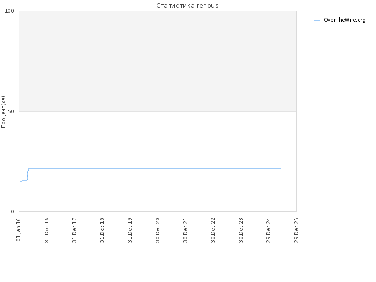
Task: Click the 30.Dec.22 x-axis label
Action: 213,230
